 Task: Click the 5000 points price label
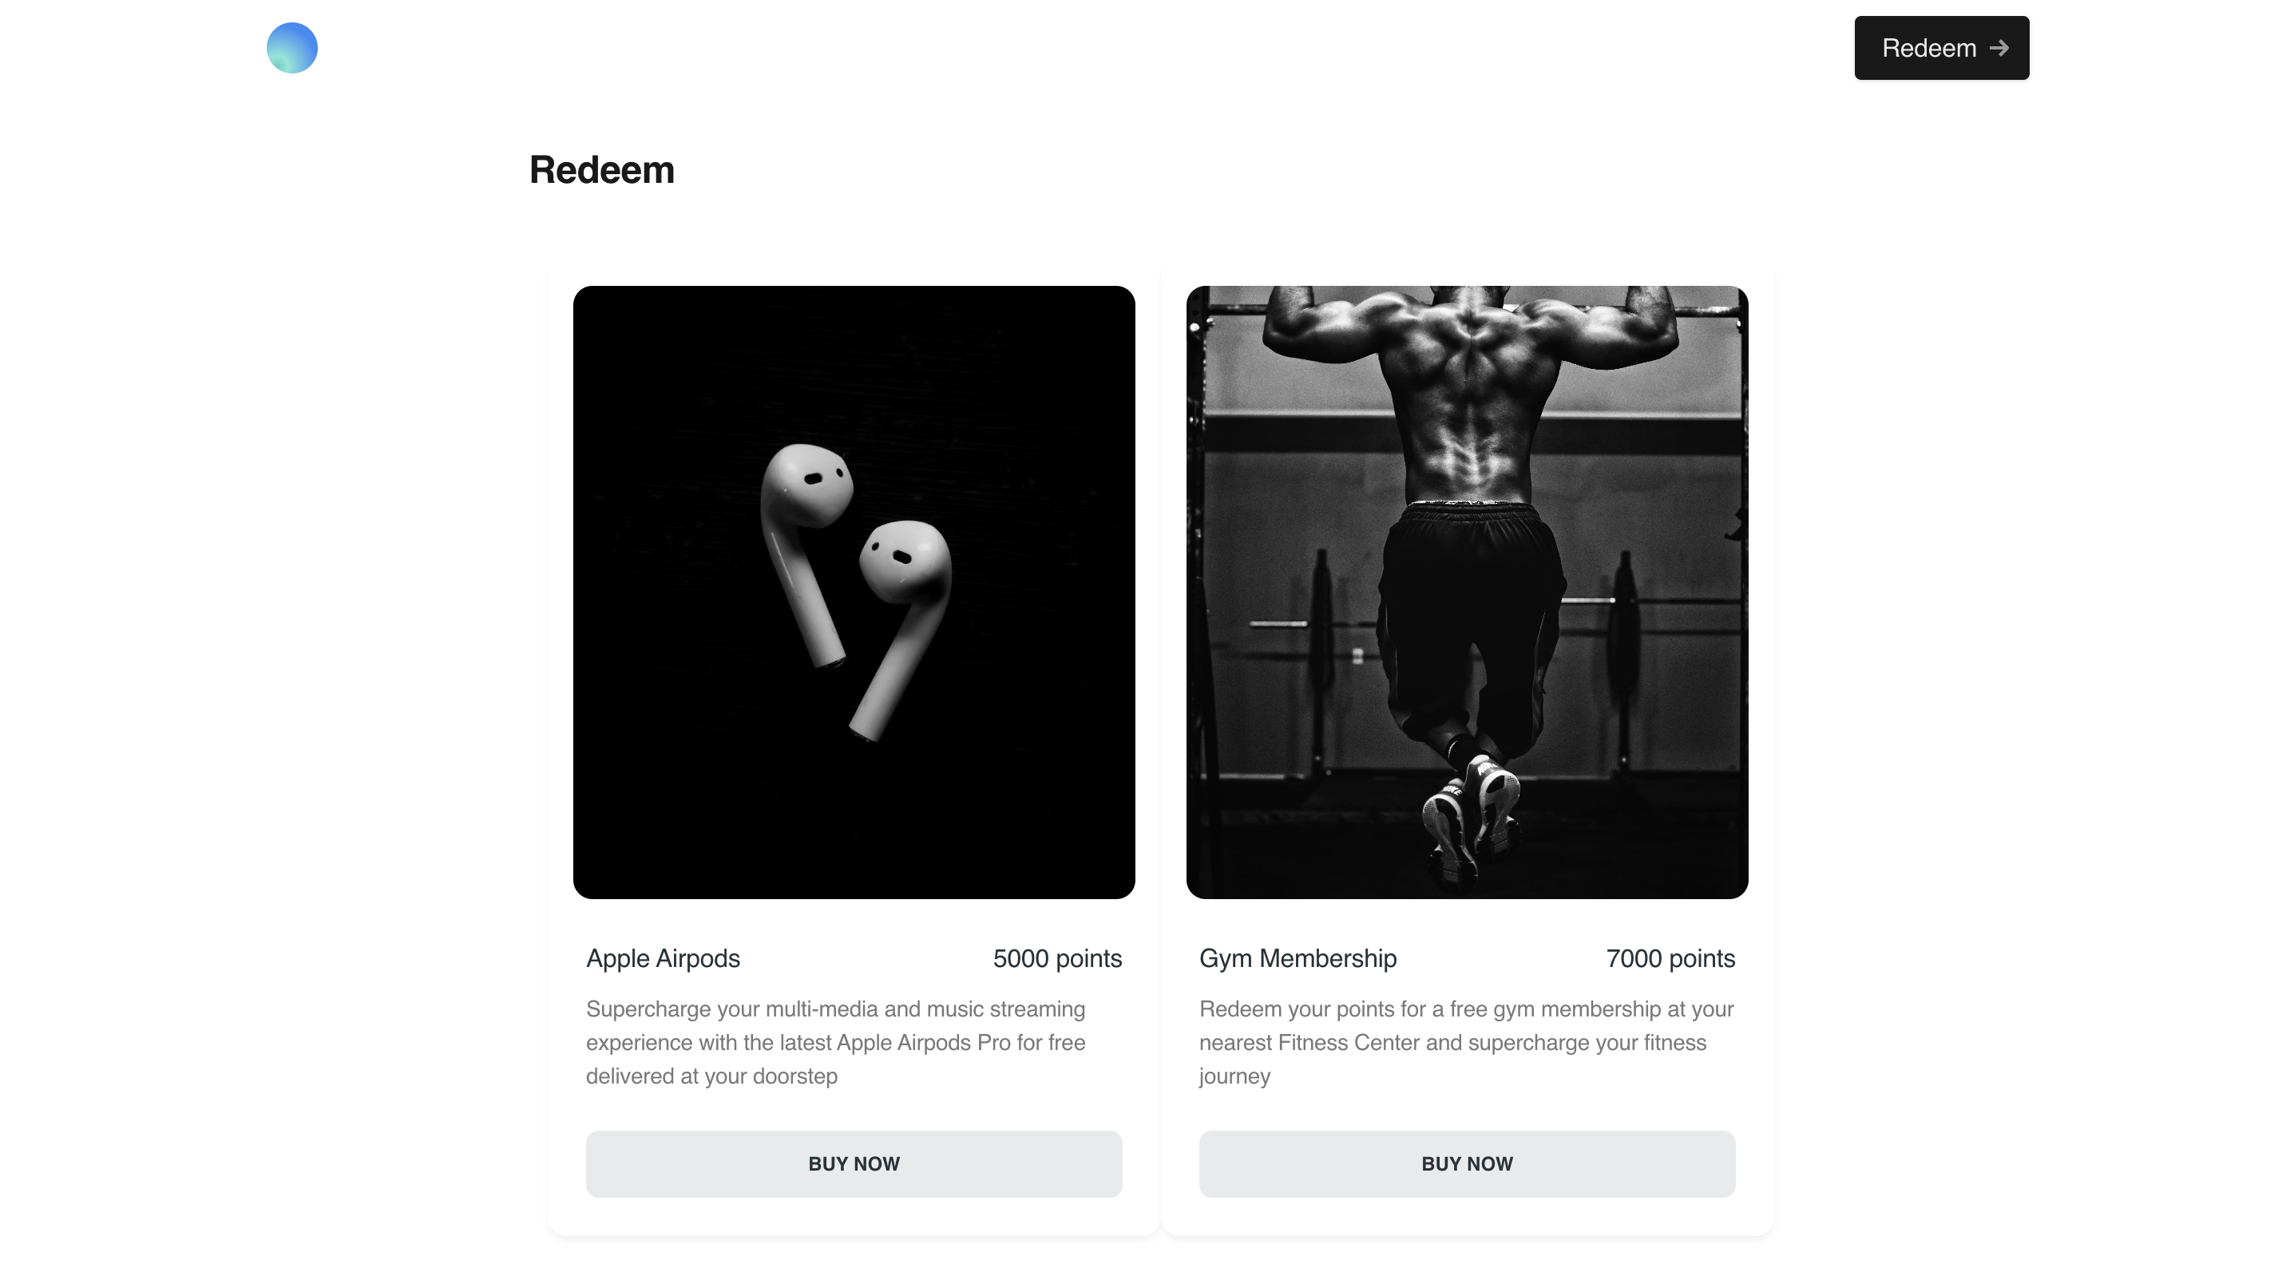coord(1057,958)
